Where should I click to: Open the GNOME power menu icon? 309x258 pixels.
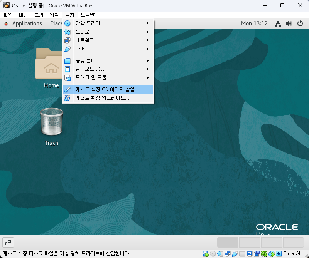click(300, 23)
